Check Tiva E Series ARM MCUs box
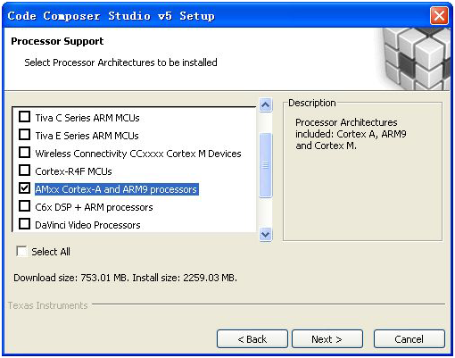The image size is (455, 358). click(24, 135)
